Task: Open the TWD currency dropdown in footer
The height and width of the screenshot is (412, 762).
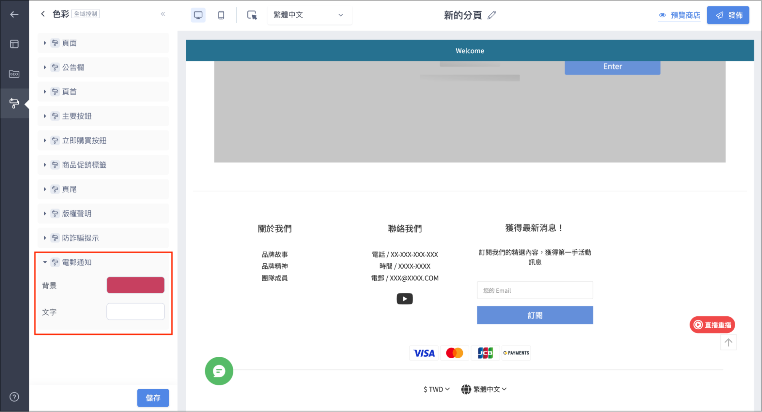Action: pyautogui.click(x=436, y=389)
